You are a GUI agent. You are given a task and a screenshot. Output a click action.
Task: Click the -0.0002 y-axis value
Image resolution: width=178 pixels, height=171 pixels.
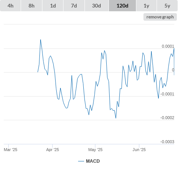point(167,118)
